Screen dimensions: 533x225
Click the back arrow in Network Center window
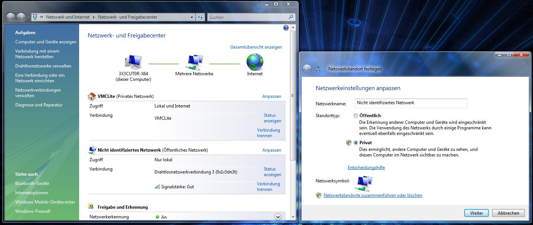[x=11, y=17]
